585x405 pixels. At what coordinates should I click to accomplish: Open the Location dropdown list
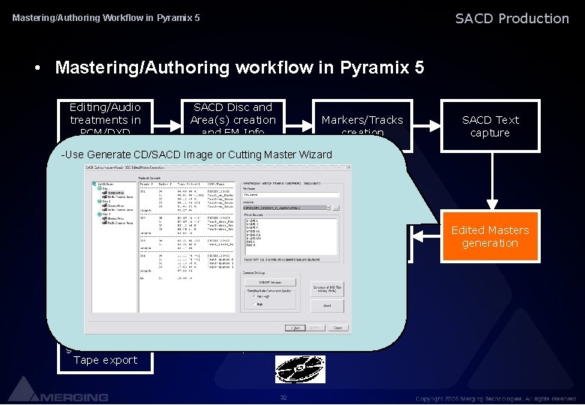pos(328,208)
